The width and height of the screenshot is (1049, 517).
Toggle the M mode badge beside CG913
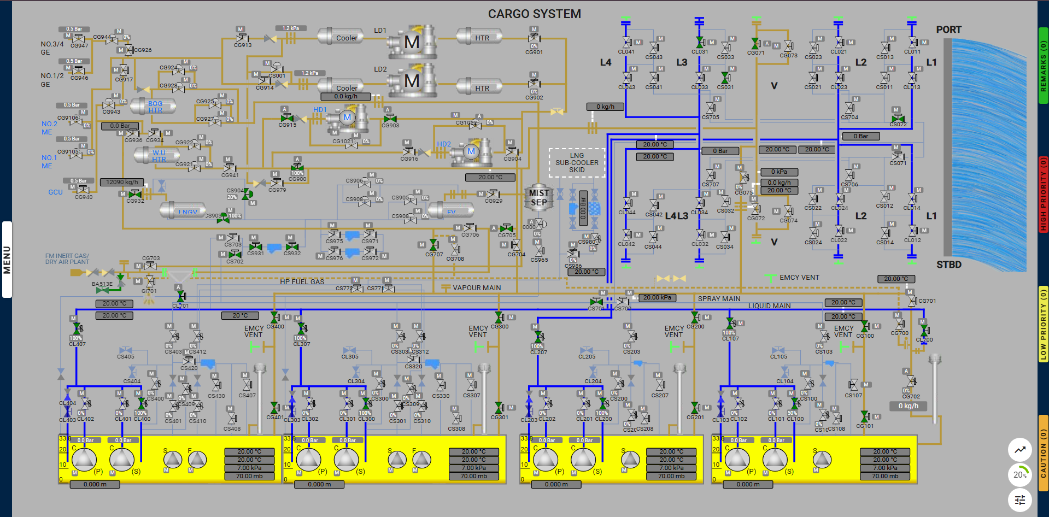click(x=240, y=30)
